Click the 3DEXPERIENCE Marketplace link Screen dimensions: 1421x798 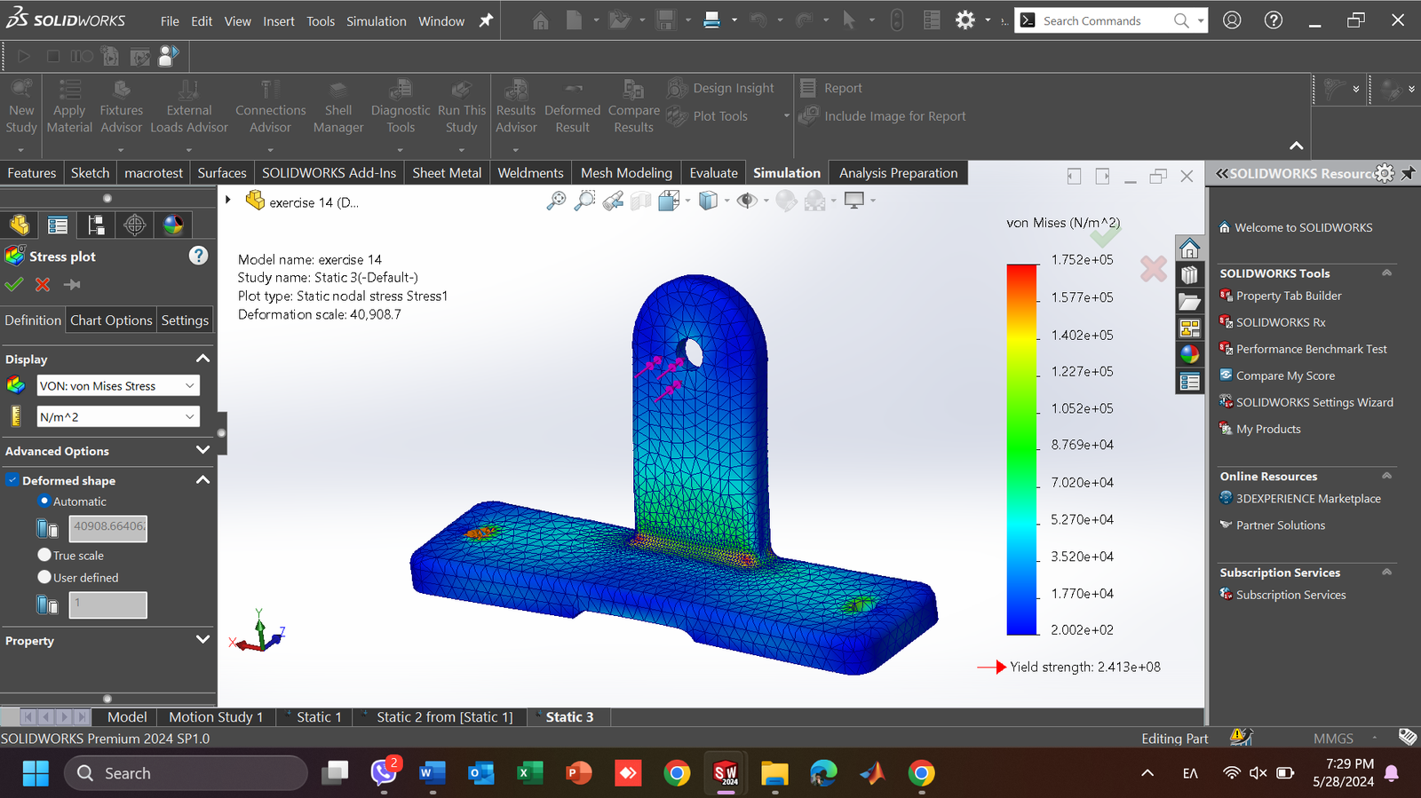click(x=1308, y=499)
